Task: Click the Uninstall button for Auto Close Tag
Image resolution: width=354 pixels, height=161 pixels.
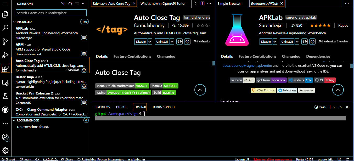Action: click(162, 42)
